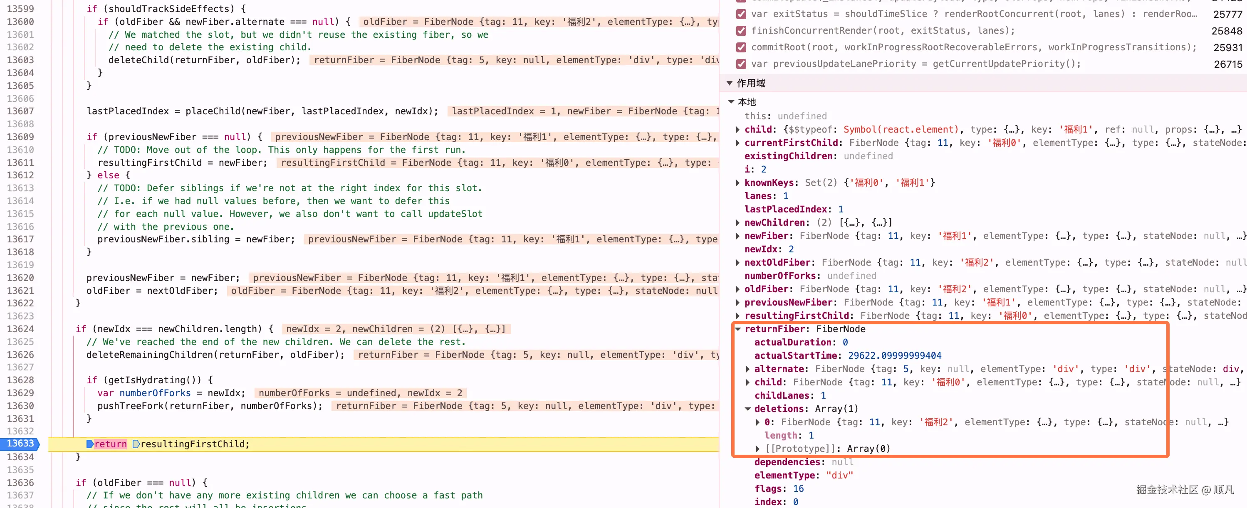Remove the breakpoint badge on line 13633
Image resolution: width=1247 pixels, height=508 pixels.
point(20,444)
